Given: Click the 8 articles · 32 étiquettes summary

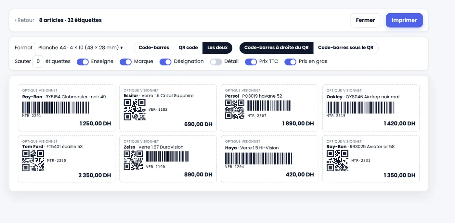Looking at the screenshot, I should pos(70,20).
